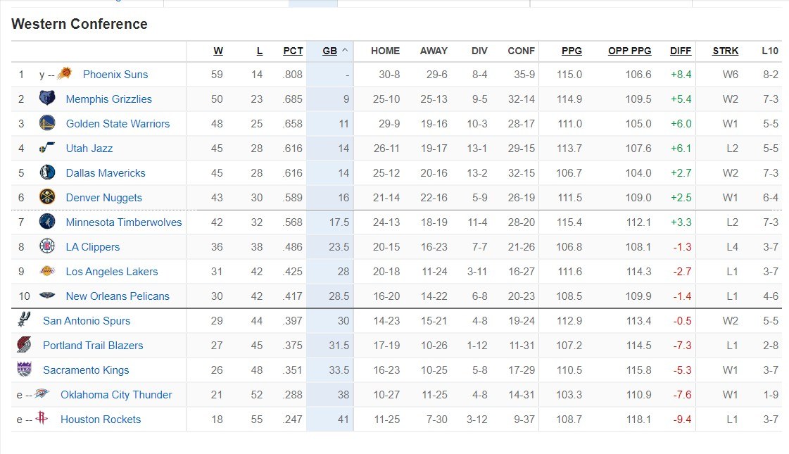
Task: Click the Utah Jazz logo icon
Action: click(x=47, y=148)
